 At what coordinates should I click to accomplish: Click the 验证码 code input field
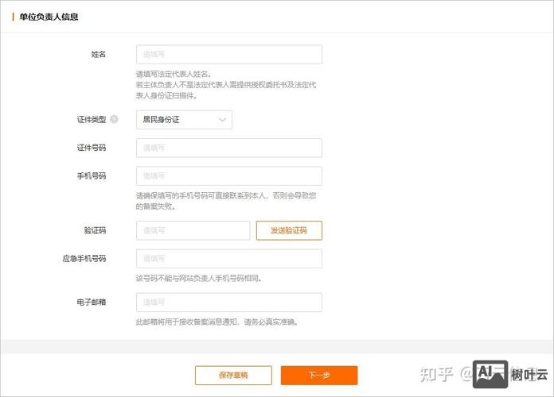(x=193, y=230)
